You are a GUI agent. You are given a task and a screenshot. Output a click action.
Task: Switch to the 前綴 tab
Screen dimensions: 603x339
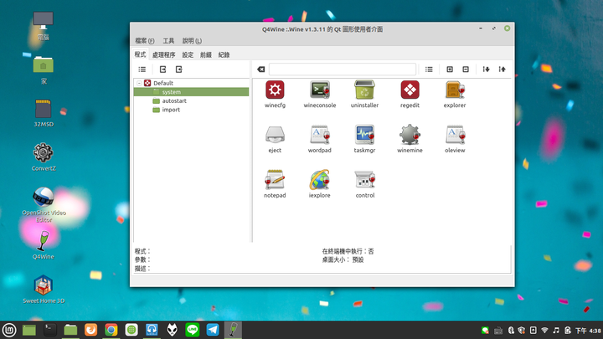[x=206, y=55]
